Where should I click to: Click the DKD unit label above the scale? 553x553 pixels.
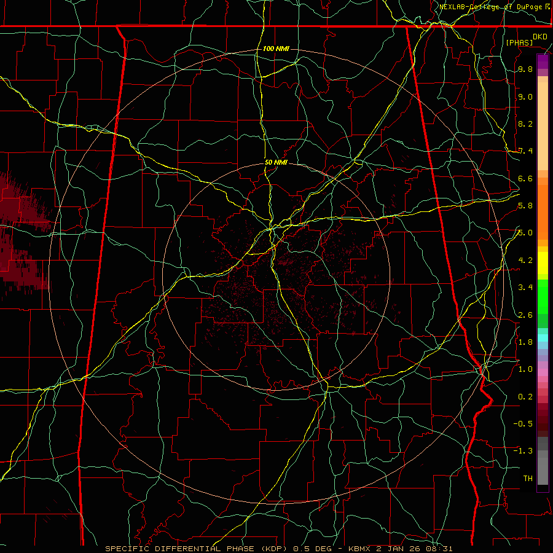click(x=540, y=36)
